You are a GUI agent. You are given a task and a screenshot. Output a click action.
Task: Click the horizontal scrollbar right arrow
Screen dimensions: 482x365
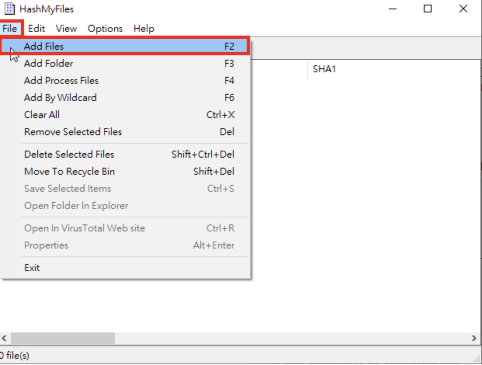tap(474, 338)
